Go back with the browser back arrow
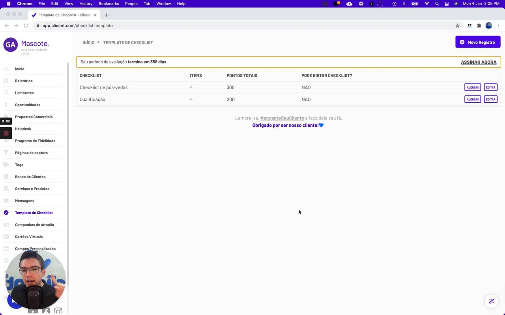 tap(7, 26)
